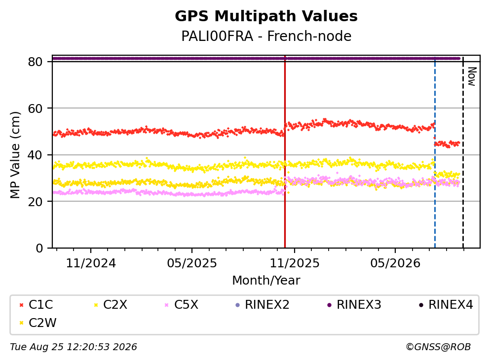Select the C1C legend label
This screenshot has width=490, height=362.
pyautogui.click(x=40, y=305)
